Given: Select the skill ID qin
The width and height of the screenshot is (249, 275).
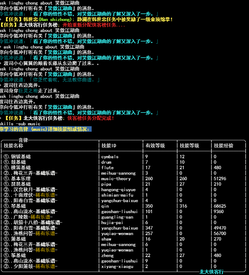Looking at the screenshot, I should pos(105,206).
